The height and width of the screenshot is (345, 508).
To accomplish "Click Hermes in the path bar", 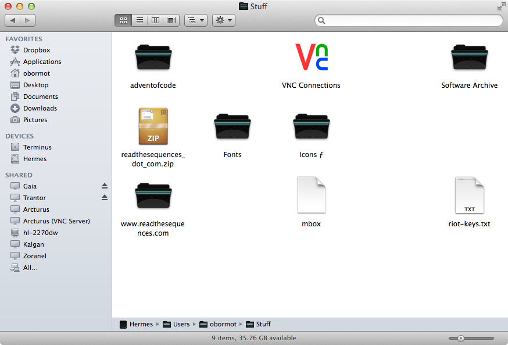I will [x=136, y=324].
